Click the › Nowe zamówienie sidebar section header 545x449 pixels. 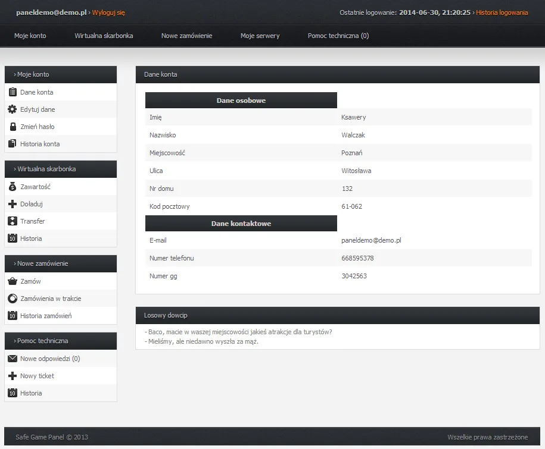[61, 263]
